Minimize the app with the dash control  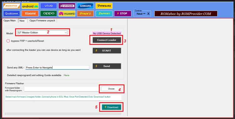144,13
